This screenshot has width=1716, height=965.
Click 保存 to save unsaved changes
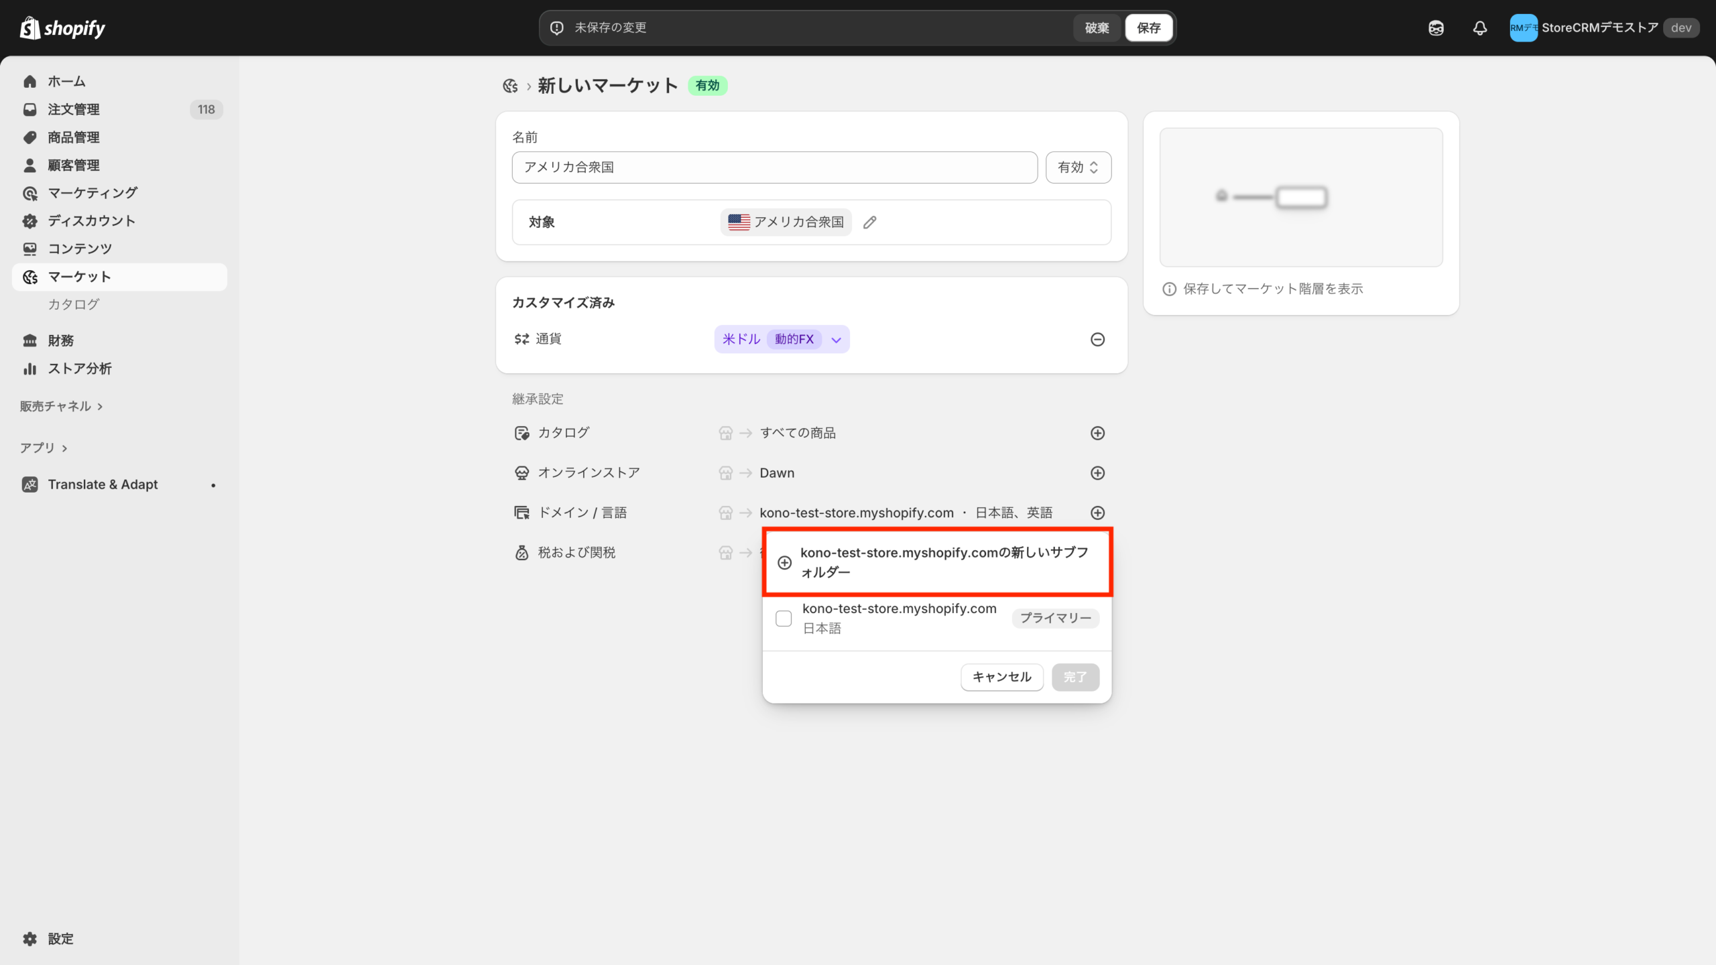tap(1148, 28)
